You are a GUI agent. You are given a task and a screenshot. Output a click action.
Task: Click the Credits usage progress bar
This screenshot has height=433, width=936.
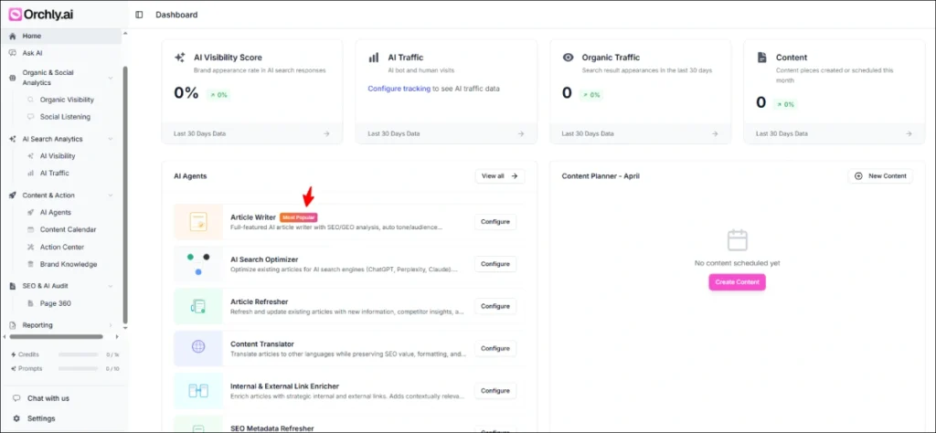click(x=79, y=354)
